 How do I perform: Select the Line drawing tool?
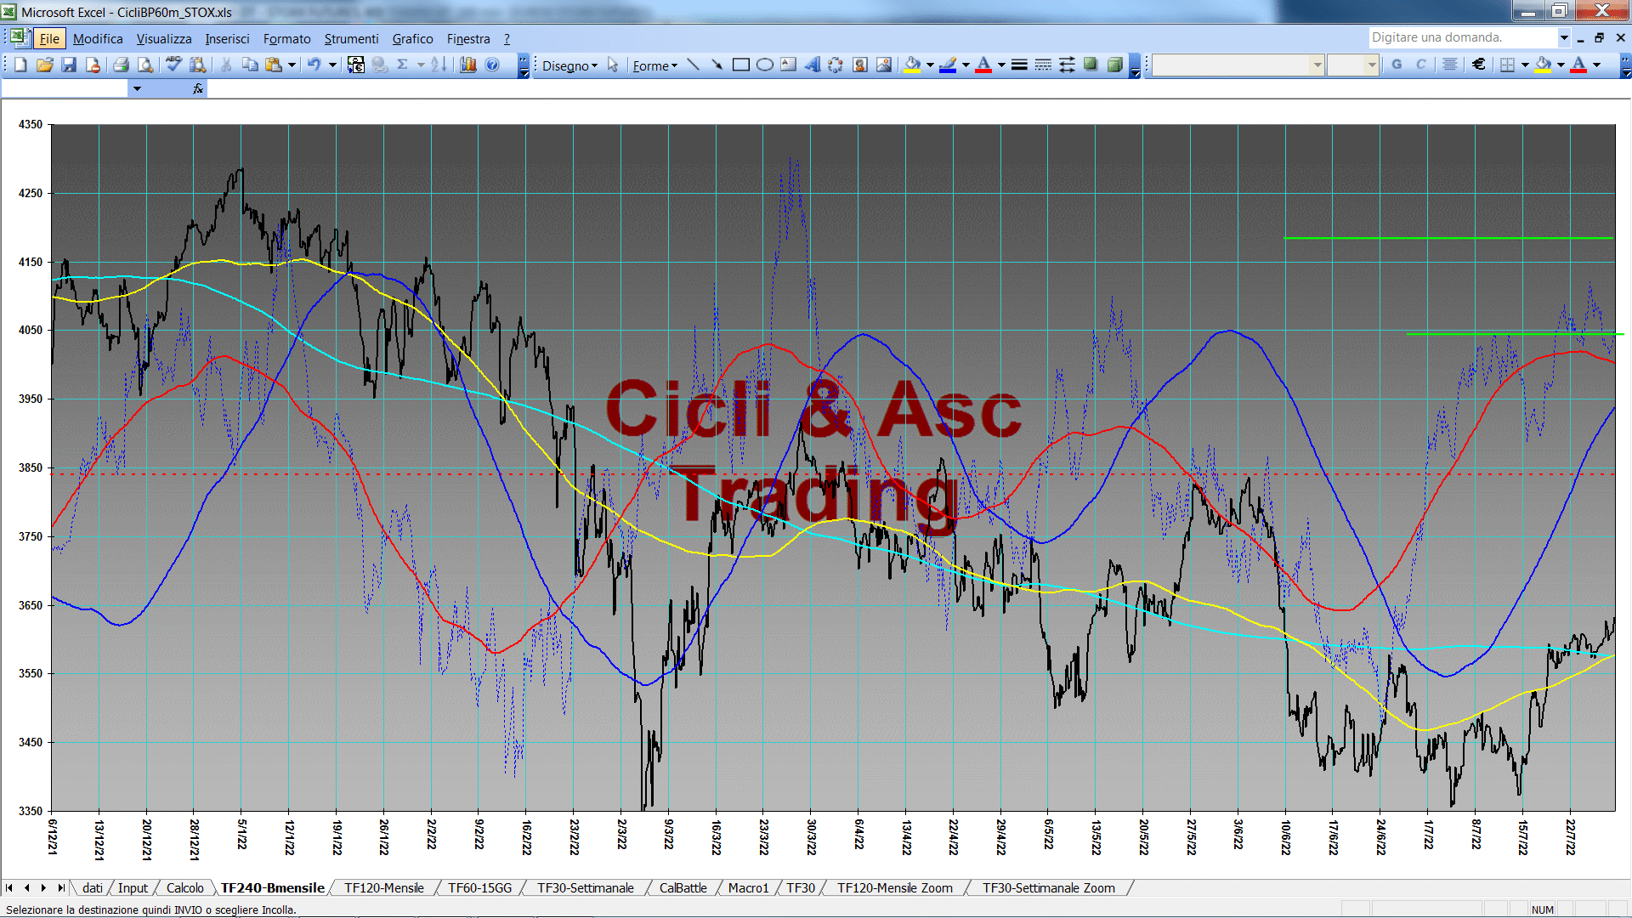693,65
